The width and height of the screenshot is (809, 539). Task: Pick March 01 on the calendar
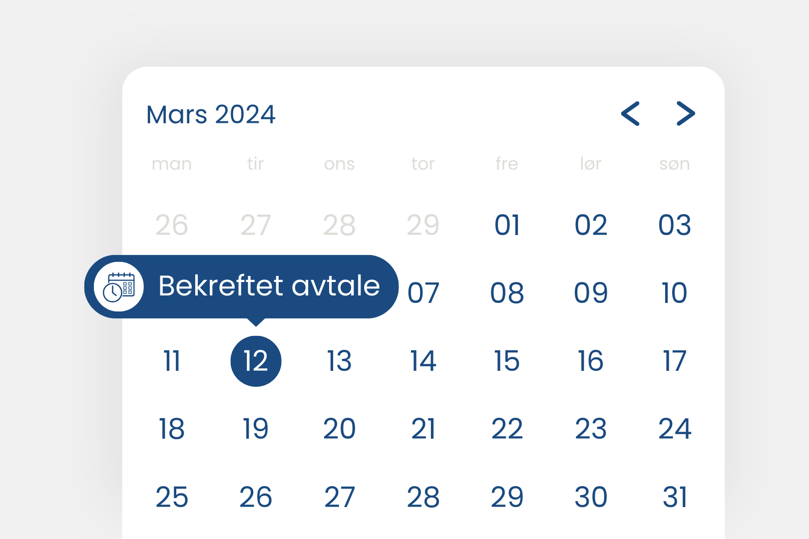(507, 225)
